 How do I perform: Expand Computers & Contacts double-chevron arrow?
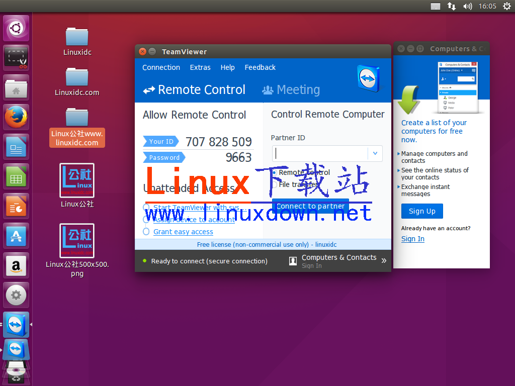[384, 261]
